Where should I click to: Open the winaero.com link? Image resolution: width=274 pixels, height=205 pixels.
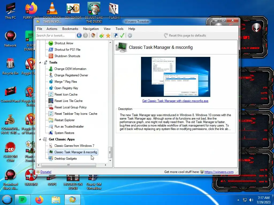(219, 172)
